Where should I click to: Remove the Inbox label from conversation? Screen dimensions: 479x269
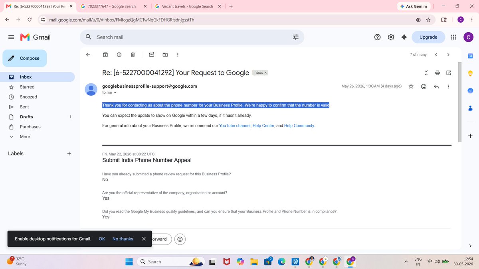pyautogui.click(x=265, y=73)
